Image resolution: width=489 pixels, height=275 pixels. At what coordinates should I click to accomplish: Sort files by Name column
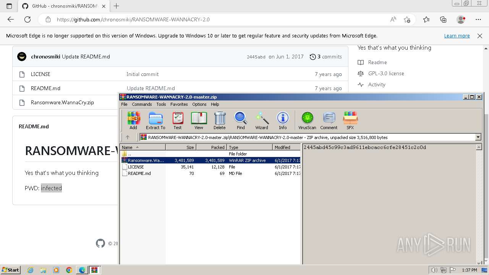coord(143,147)
